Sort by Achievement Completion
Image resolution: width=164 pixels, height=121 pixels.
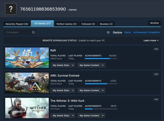pos(146,32)
